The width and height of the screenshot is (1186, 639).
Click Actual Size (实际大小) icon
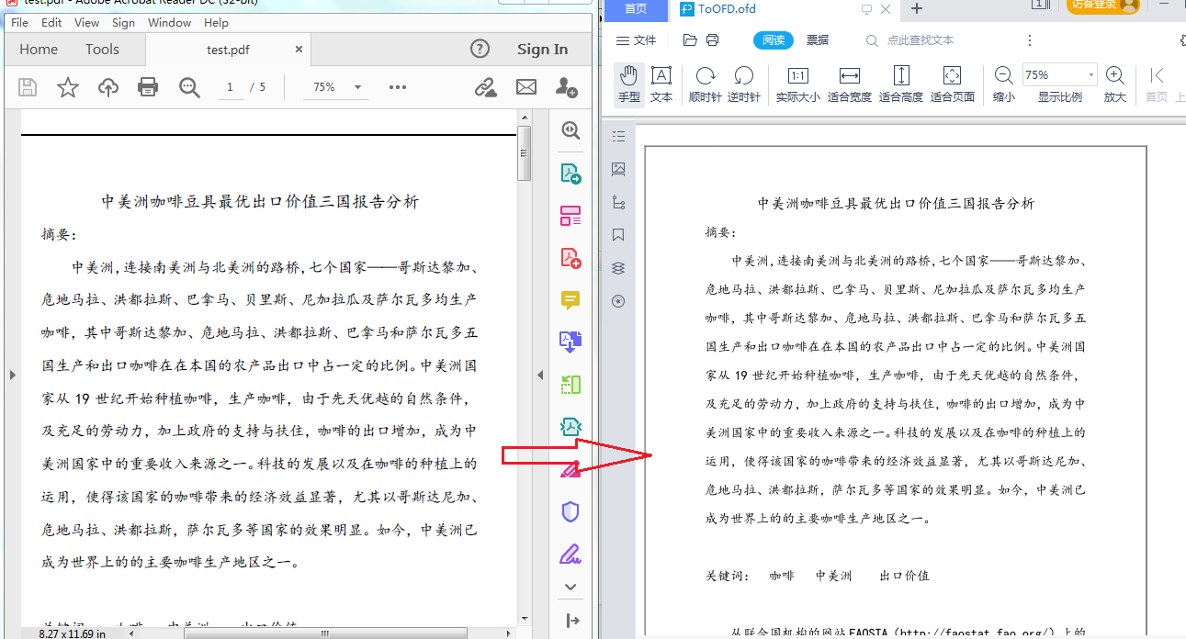(797, 83)
